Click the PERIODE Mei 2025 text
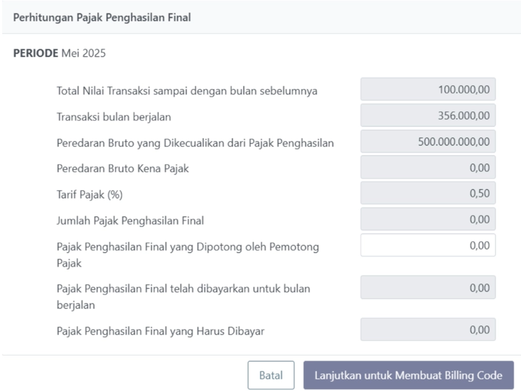521x391 pixels. [59, 54]
